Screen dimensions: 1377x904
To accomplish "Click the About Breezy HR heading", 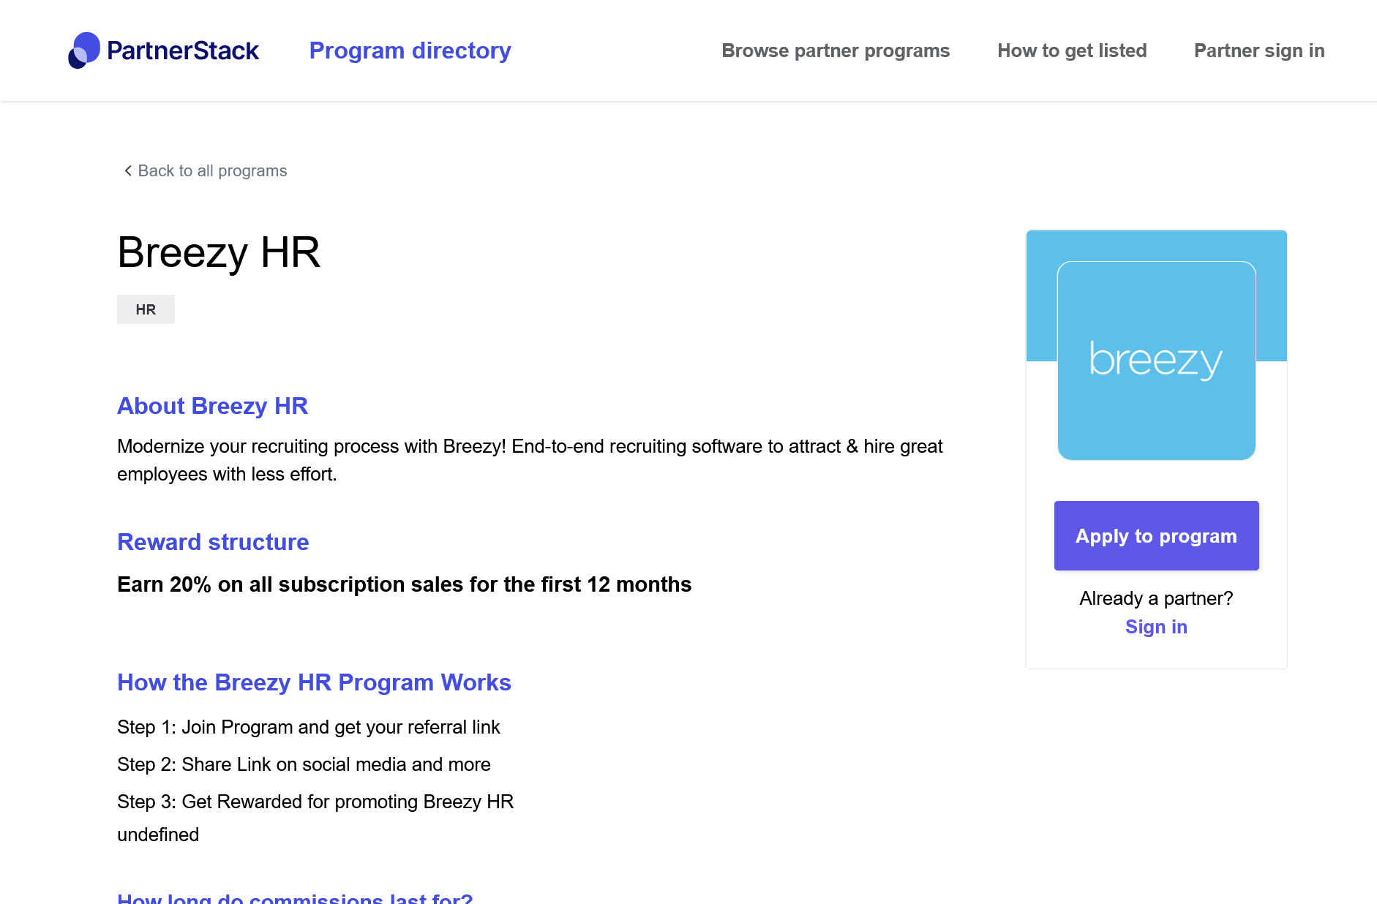I will coord(212,406).
